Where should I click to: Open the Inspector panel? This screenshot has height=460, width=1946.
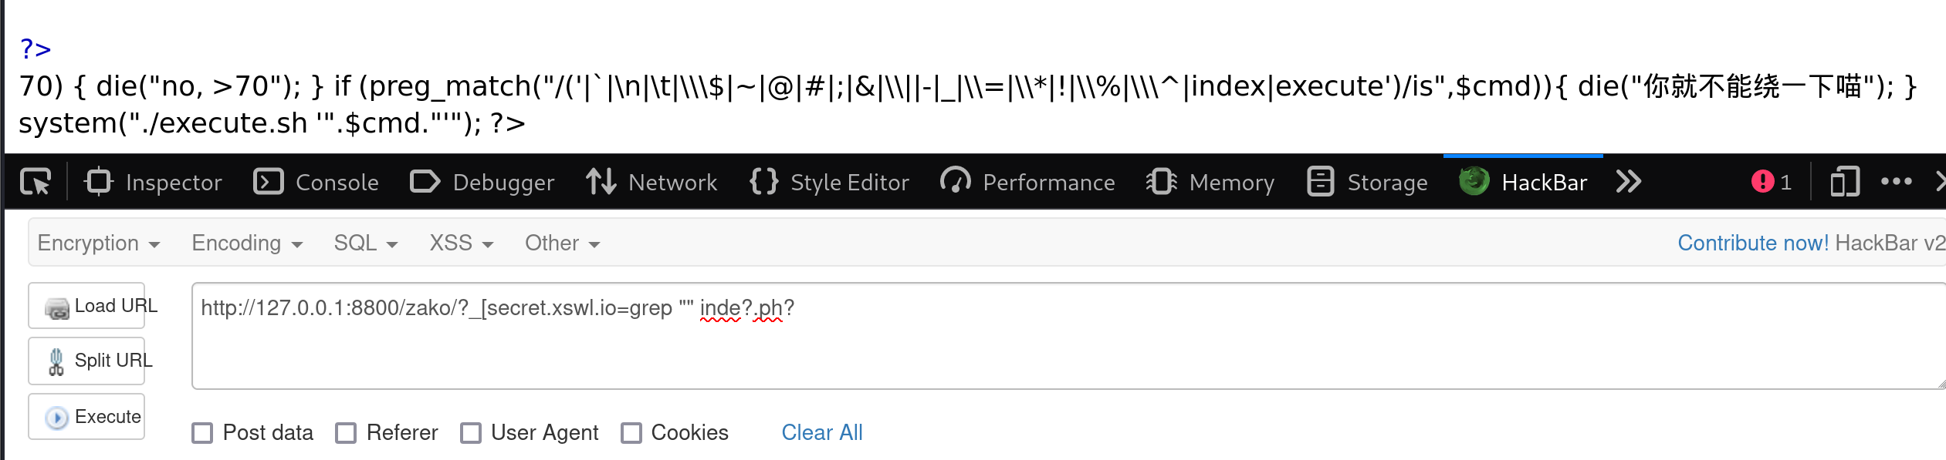pyautogui.click(x=153, y=183)
